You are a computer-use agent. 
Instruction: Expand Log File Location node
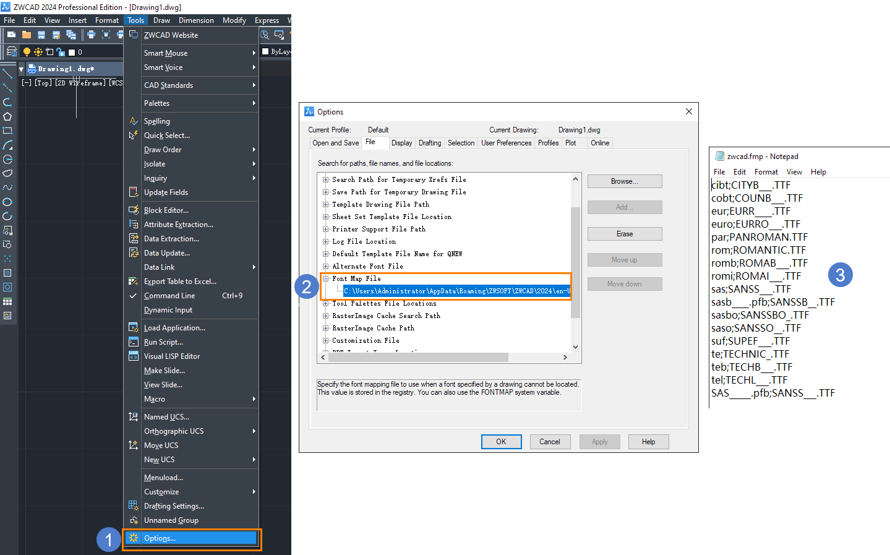[x=325, y=241]
